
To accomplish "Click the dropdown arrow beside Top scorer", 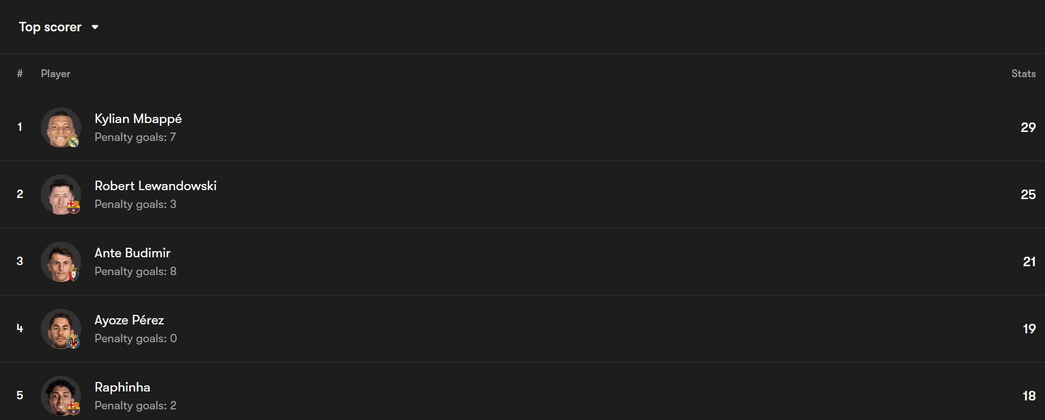I will click(95, 27).
